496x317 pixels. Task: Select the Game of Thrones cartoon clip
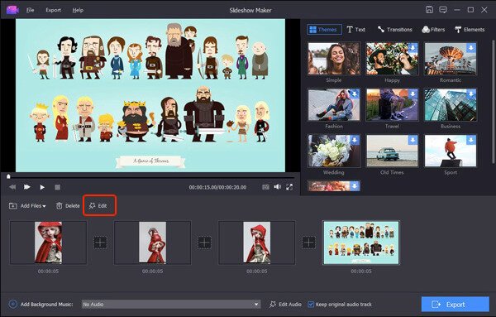point(361,243)
